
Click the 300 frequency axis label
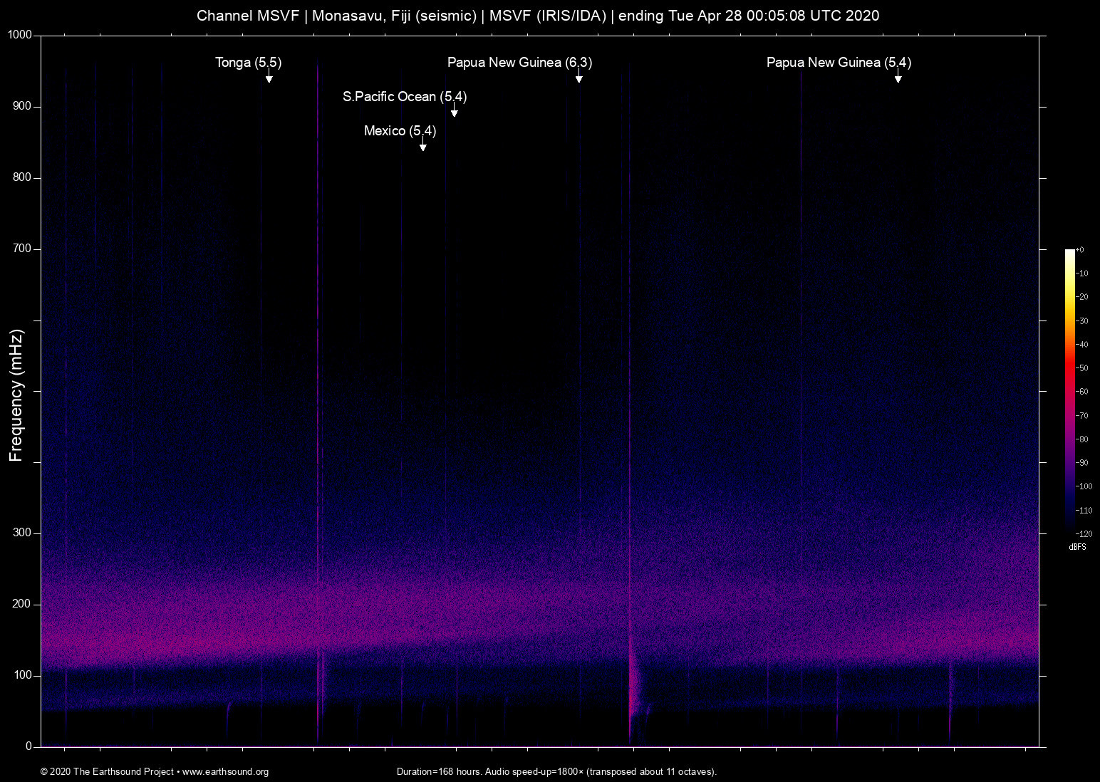pos(22,533)
